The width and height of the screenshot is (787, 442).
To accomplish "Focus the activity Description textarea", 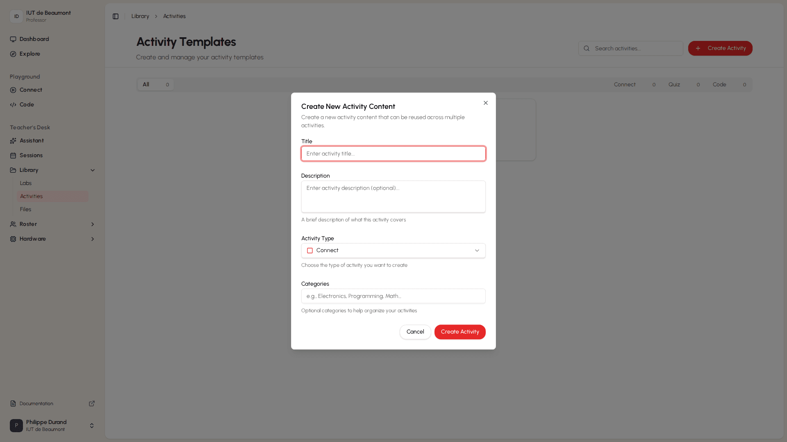I will (x=393, y=197).
